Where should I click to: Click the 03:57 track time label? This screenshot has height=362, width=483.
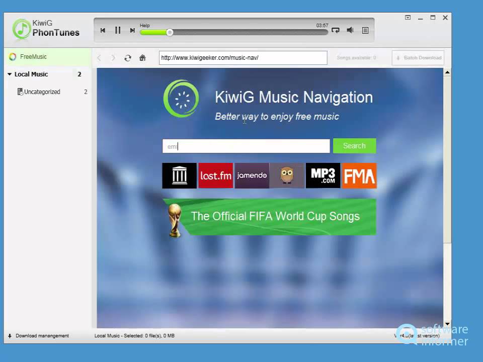click(x=322, y=25)
